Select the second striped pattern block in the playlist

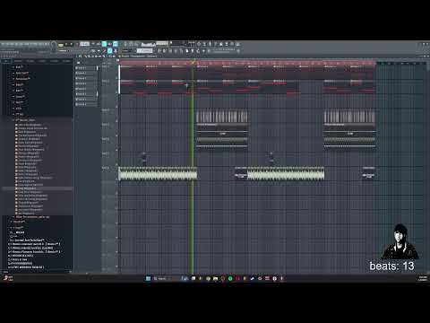349,117
